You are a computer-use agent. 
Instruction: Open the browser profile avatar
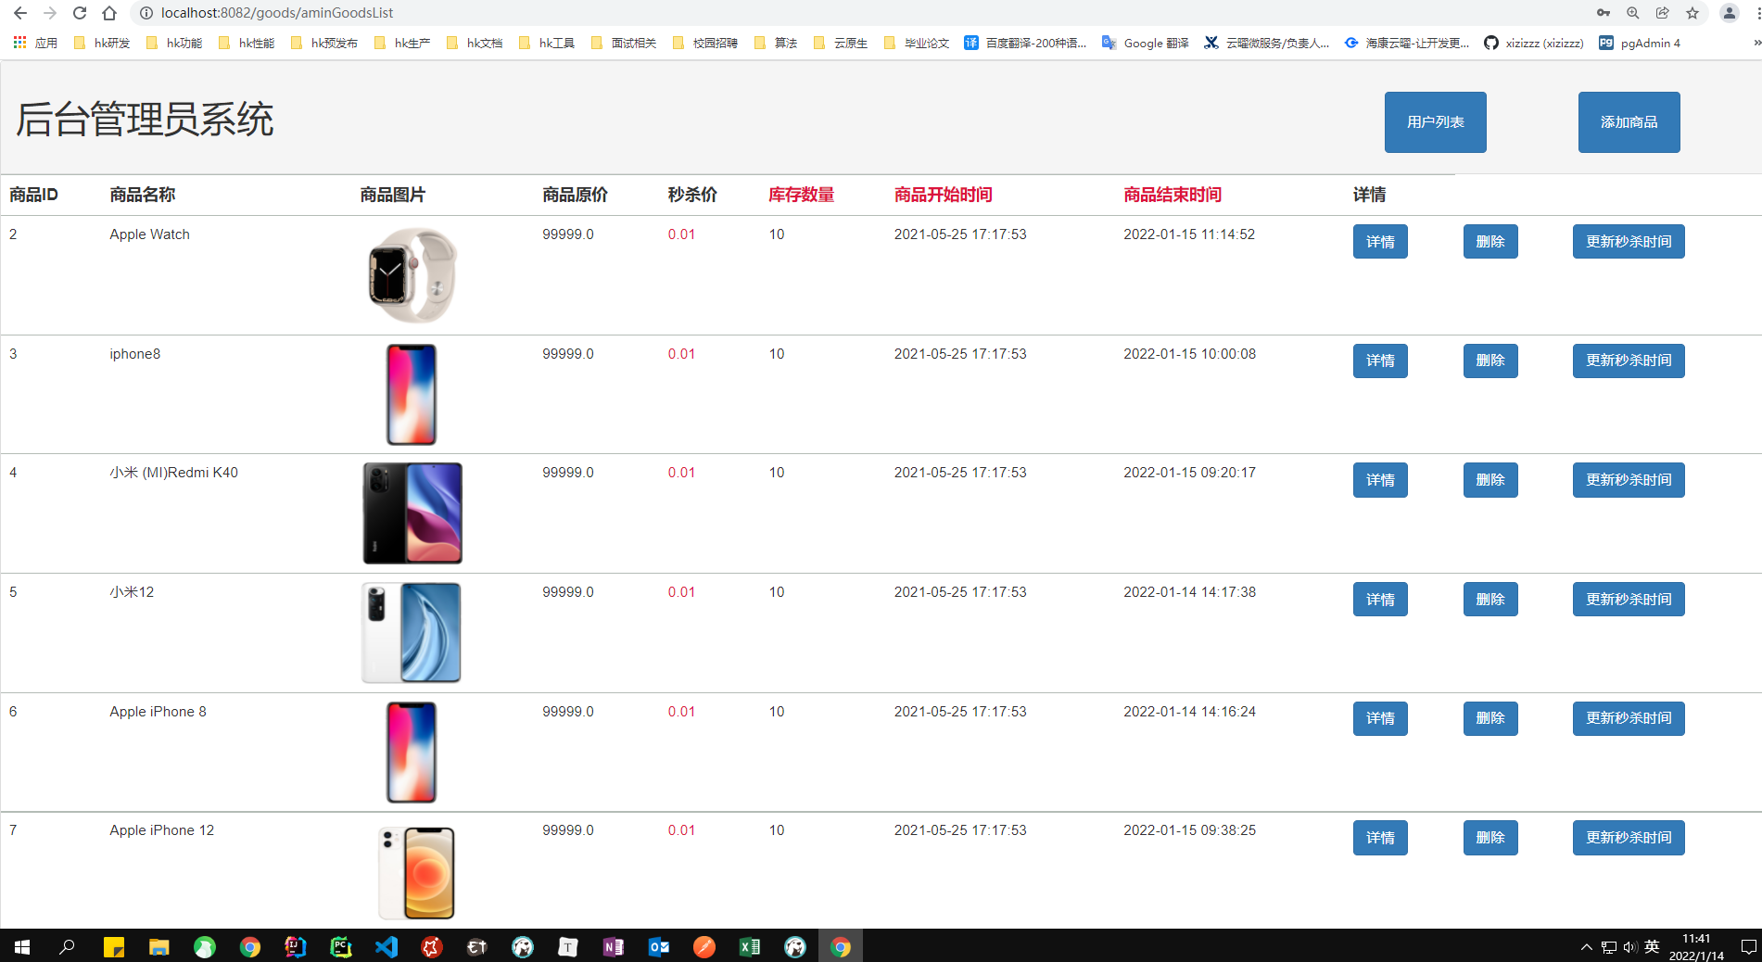[x=1729, y=13]
